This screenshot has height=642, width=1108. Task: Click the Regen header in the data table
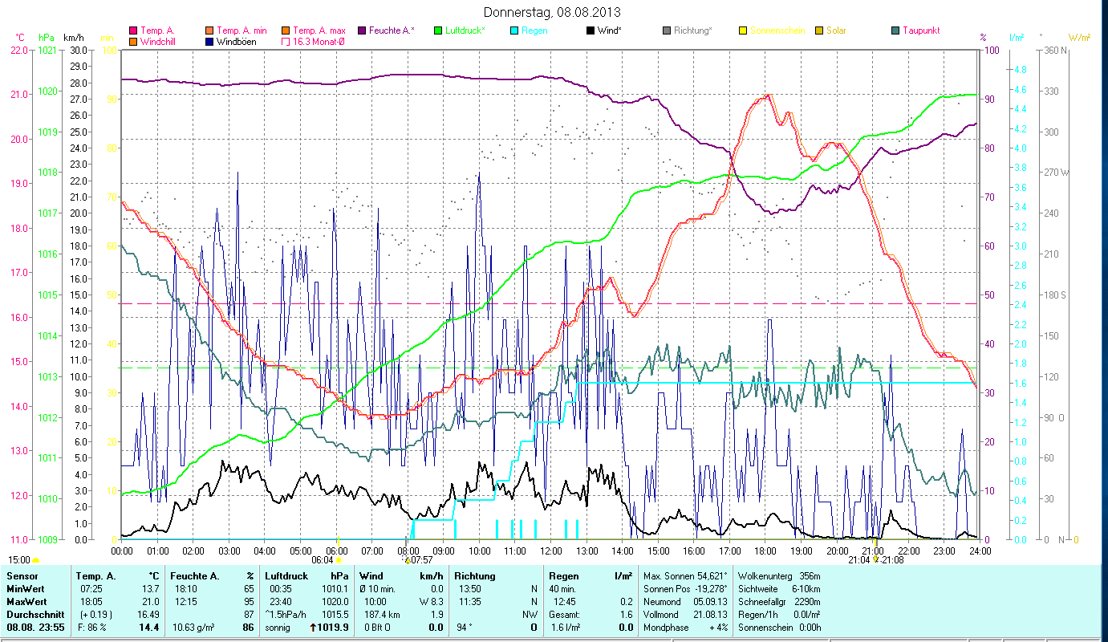coord(563,575)
